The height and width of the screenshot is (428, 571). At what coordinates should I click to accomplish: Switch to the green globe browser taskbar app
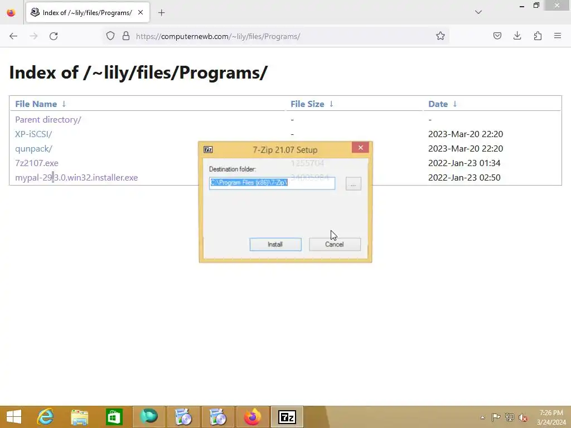(x=148, y=417)
